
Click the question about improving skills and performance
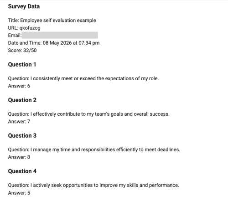click(93, 185)
